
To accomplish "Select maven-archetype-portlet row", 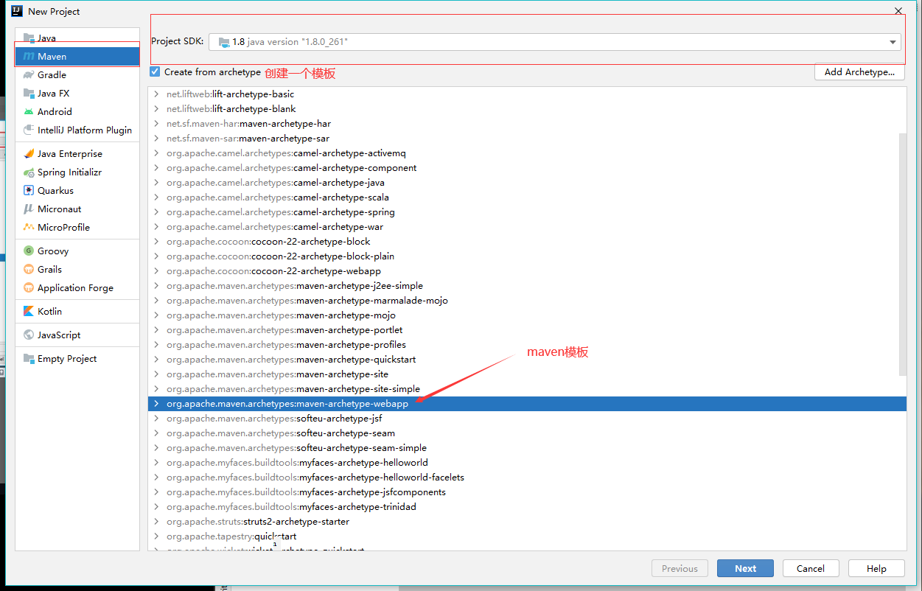I will point(527,330).
